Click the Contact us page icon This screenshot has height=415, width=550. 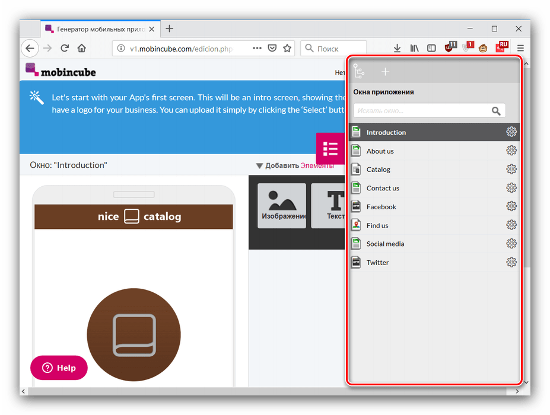pos(356,188)
